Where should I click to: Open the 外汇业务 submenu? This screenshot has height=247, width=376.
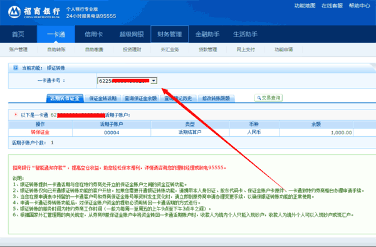170,50
